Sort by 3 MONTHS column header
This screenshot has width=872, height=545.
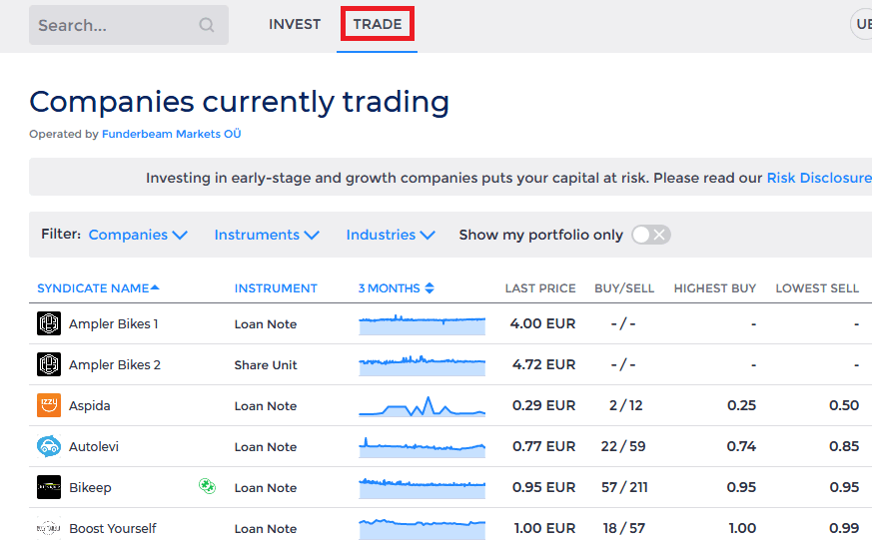pos(390,288)
